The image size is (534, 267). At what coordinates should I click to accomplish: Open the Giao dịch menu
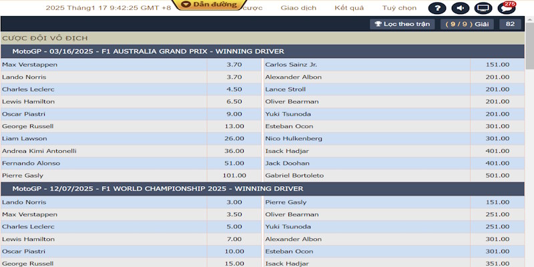click(x=298, y=7)
